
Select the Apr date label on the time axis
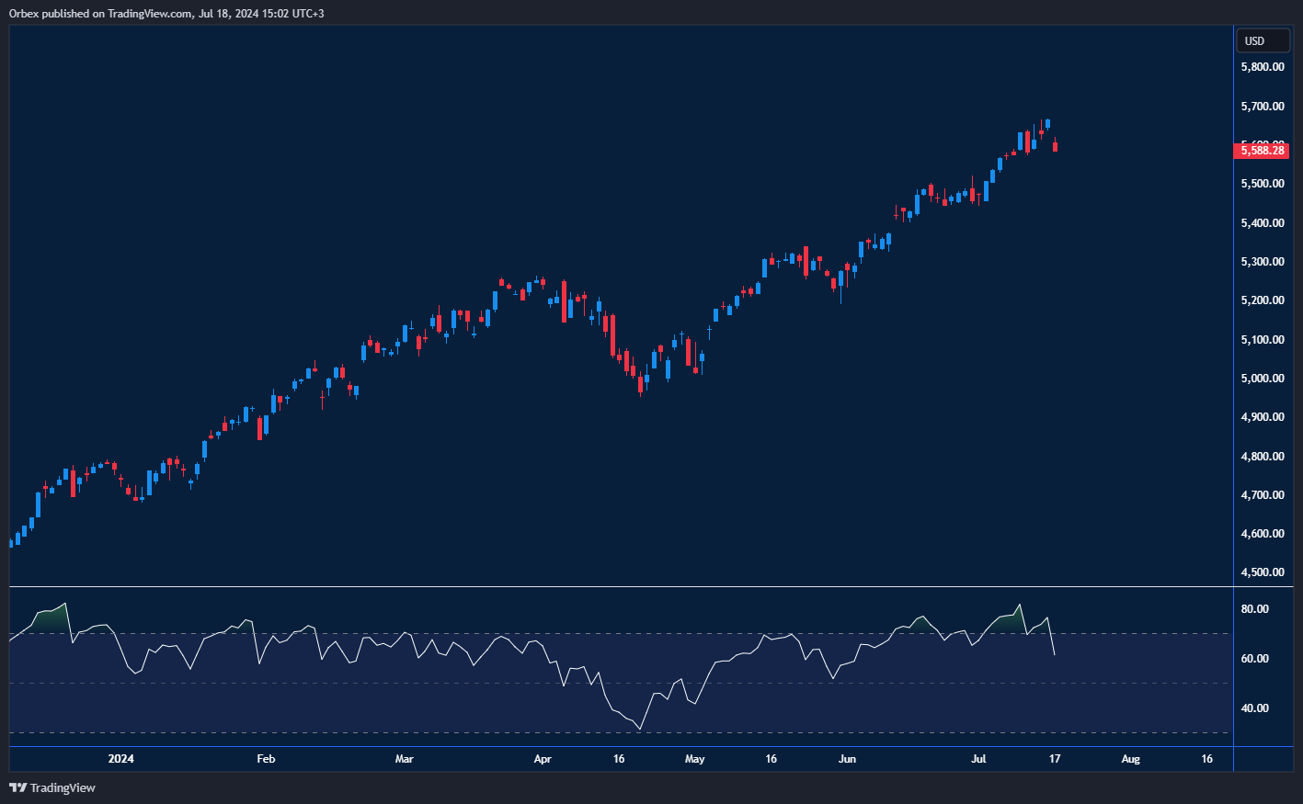(543, 759)
